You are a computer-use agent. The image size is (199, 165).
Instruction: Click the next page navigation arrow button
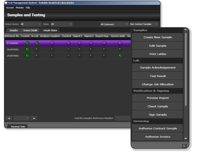[34, 118]
